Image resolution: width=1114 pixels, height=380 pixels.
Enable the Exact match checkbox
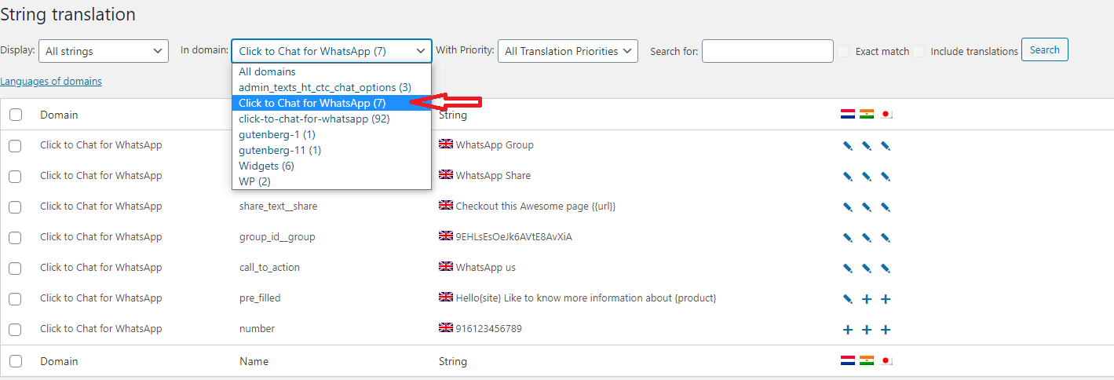[x=843, y=51]
